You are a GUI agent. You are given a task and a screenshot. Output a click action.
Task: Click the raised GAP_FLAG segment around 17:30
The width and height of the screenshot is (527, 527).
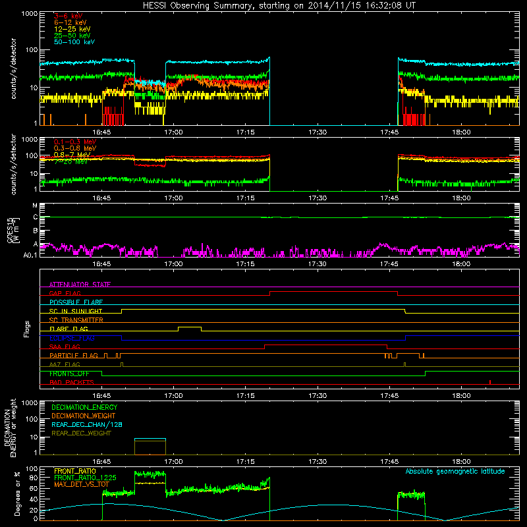coord(333,292)
